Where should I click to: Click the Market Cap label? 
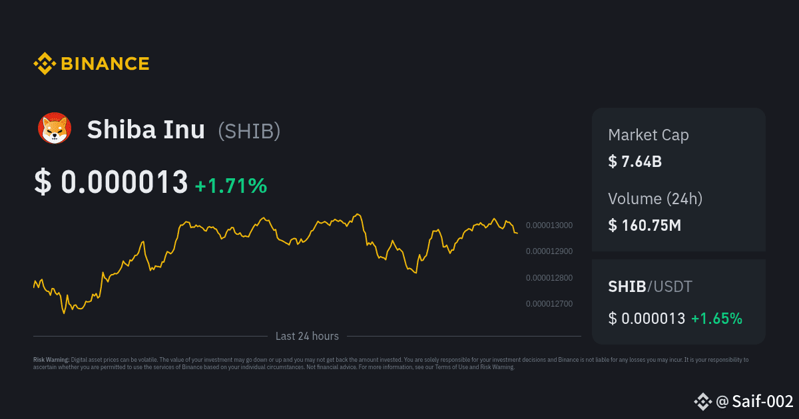[x=649, y=135]
